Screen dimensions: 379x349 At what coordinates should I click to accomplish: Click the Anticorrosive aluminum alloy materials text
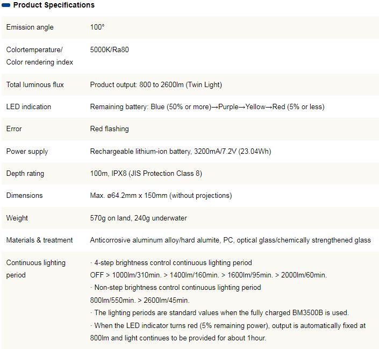point(231,240)
